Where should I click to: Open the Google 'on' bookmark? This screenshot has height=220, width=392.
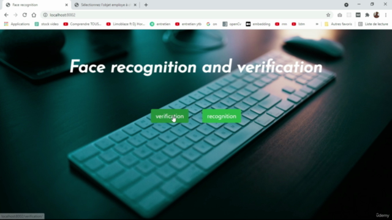tap(212, 24)
